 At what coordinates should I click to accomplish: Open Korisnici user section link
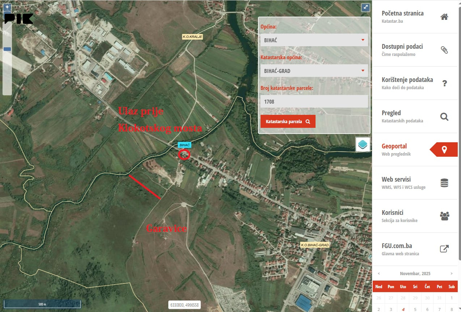[415, 216]
